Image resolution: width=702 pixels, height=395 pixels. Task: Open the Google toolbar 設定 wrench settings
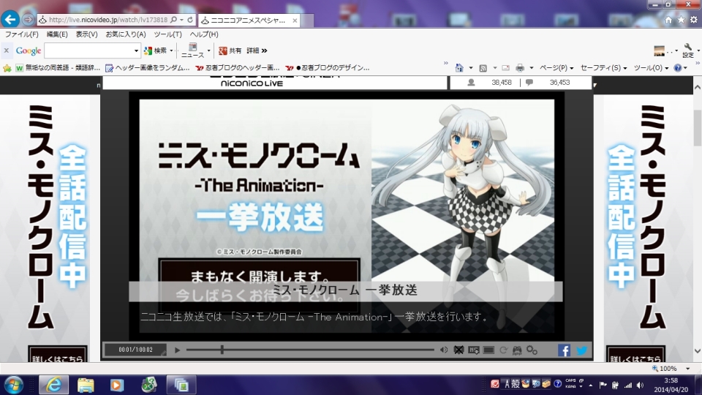pyautogui.click(x=688, y=50)
